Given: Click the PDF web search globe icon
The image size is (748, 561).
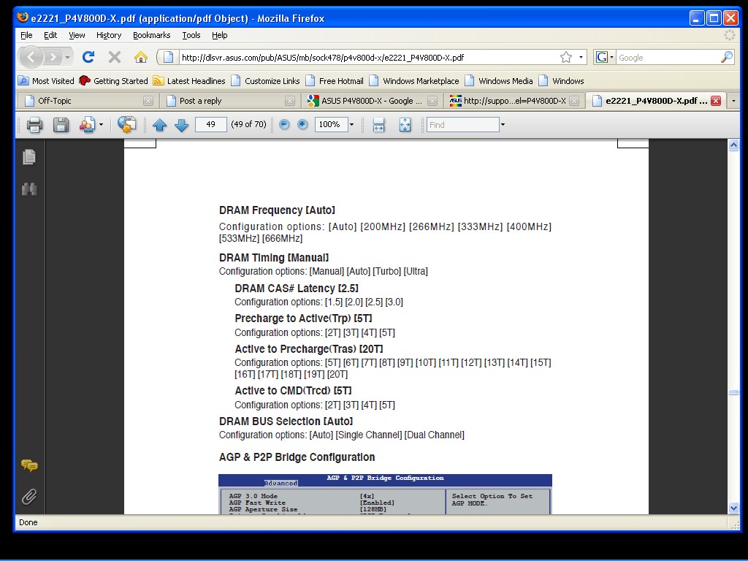Looking at the screenshot, I should pos(126,125).
